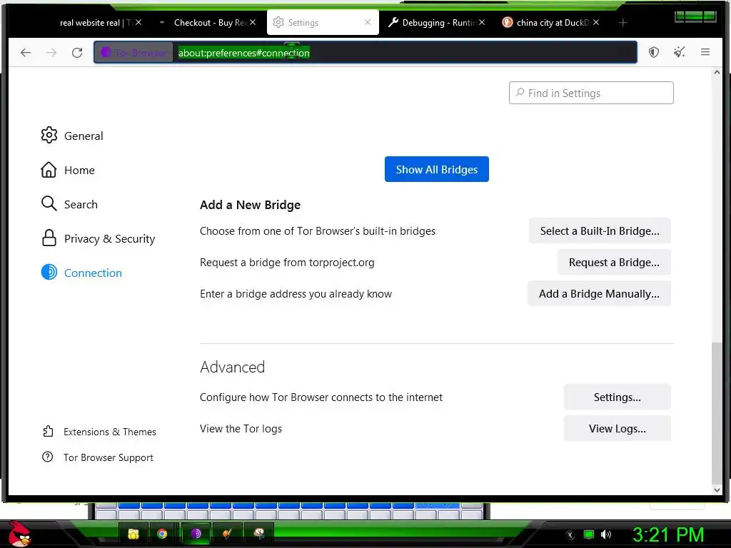Click 'Choose from one of Tor Browser's' text
The image size is (731, 548).
318,231
